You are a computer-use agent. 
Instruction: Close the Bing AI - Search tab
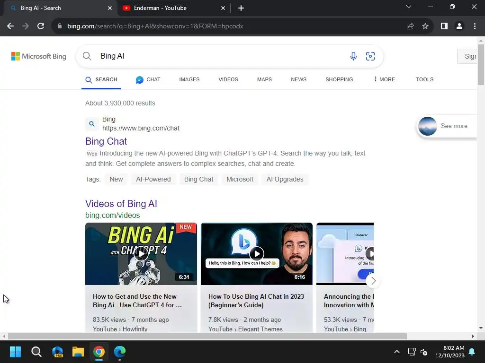click(x=110, y=8)
